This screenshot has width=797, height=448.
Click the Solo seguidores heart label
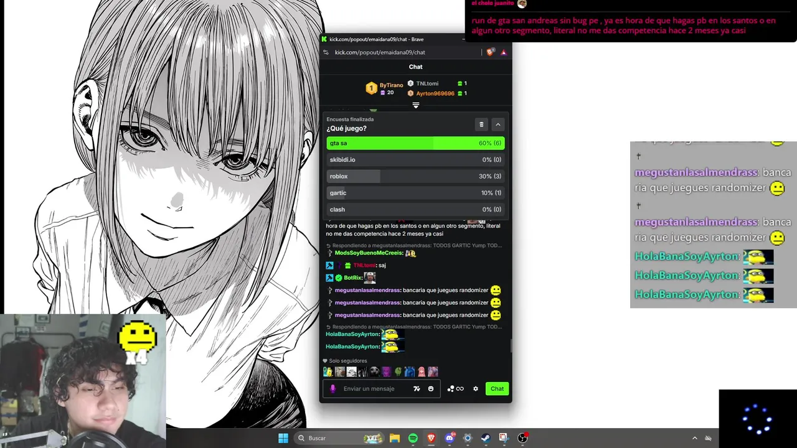(x=345, y=361)
